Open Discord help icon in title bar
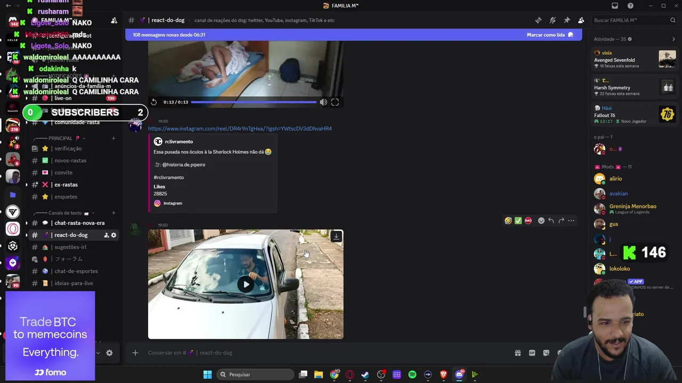This screenshot has width=682, height=383. pos(631,6)
